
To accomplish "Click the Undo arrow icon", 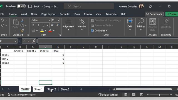I will click(x=3, y=20).
